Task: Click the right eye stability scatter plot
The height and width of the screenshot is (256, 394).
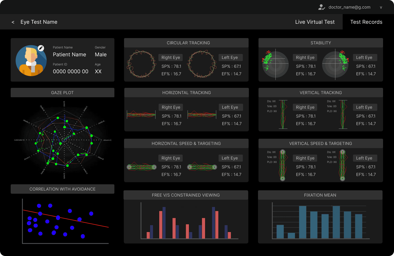Action: click(275, 65)
